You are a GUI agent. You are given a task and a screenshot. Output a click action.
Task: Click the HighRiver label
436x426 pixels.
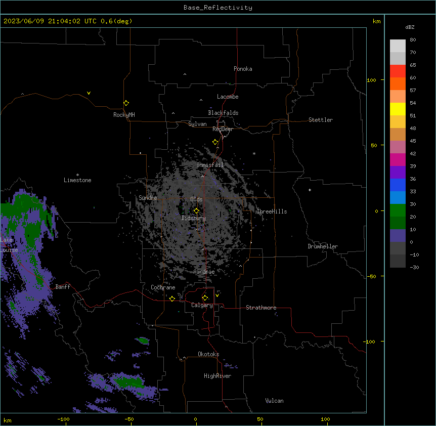click(217, 376)
